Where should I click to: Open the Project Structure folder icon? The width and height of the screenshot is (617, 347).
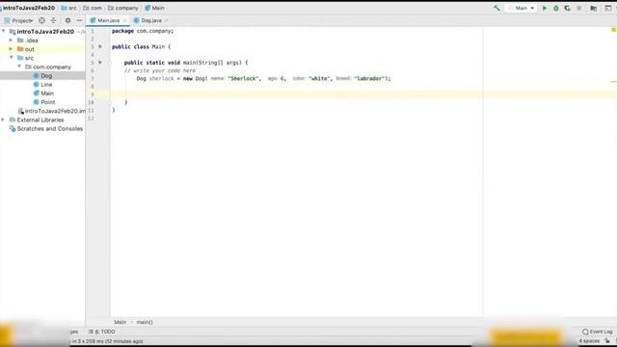594,8
